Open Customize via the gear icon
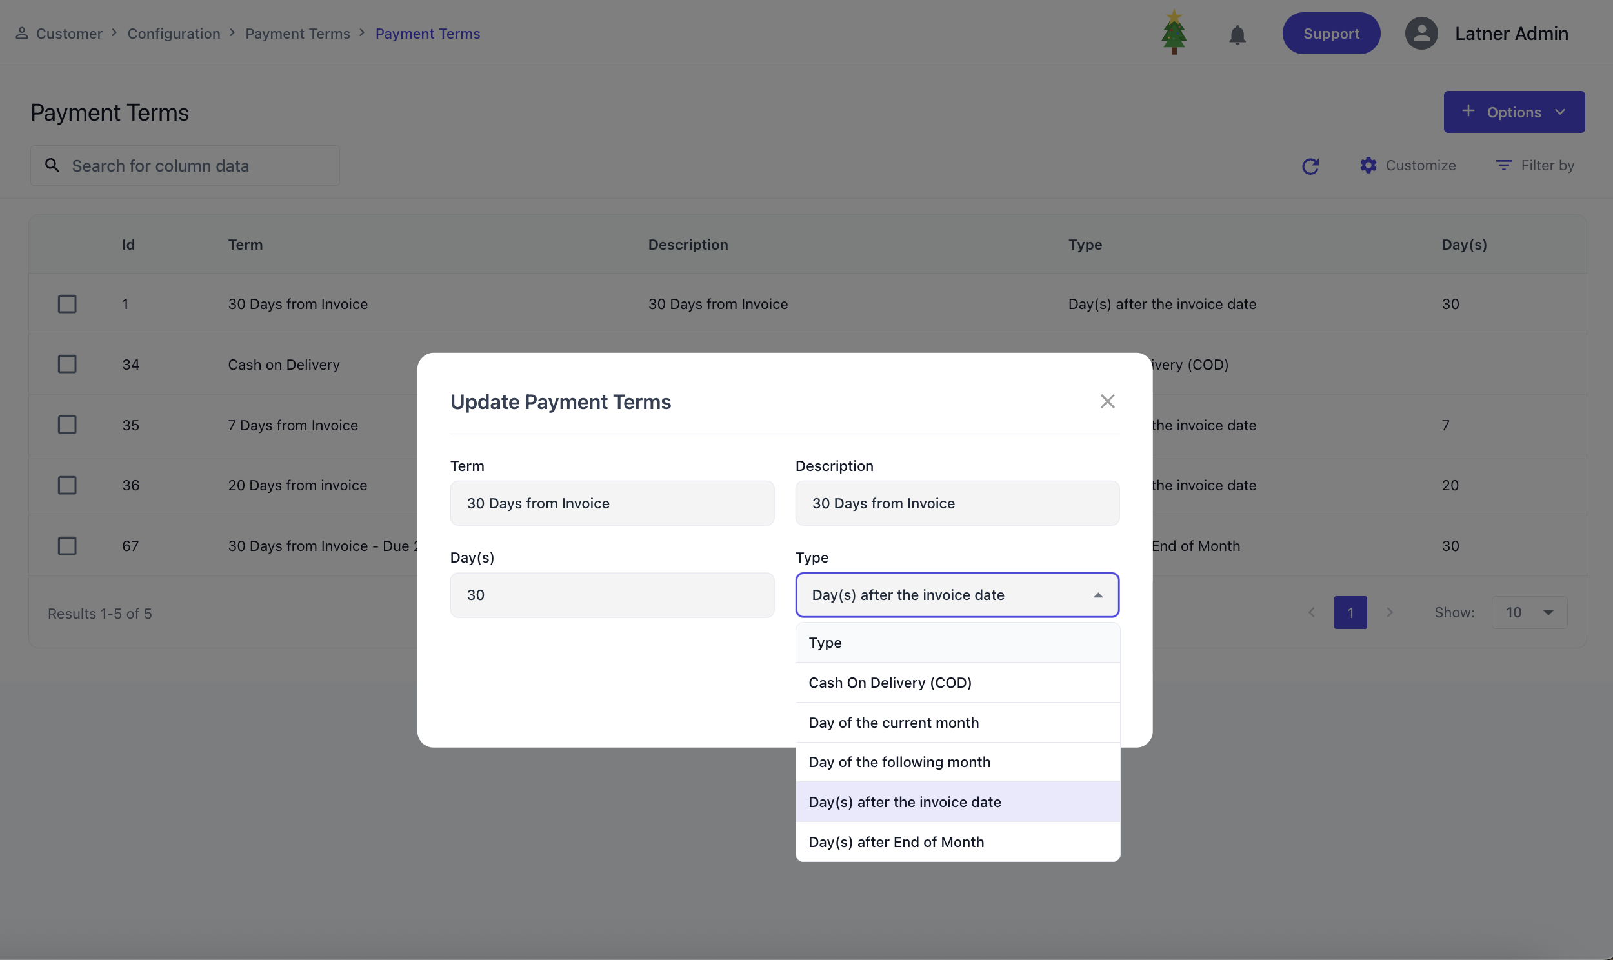Screen dimensions: 1613x960 point(1368,166)
